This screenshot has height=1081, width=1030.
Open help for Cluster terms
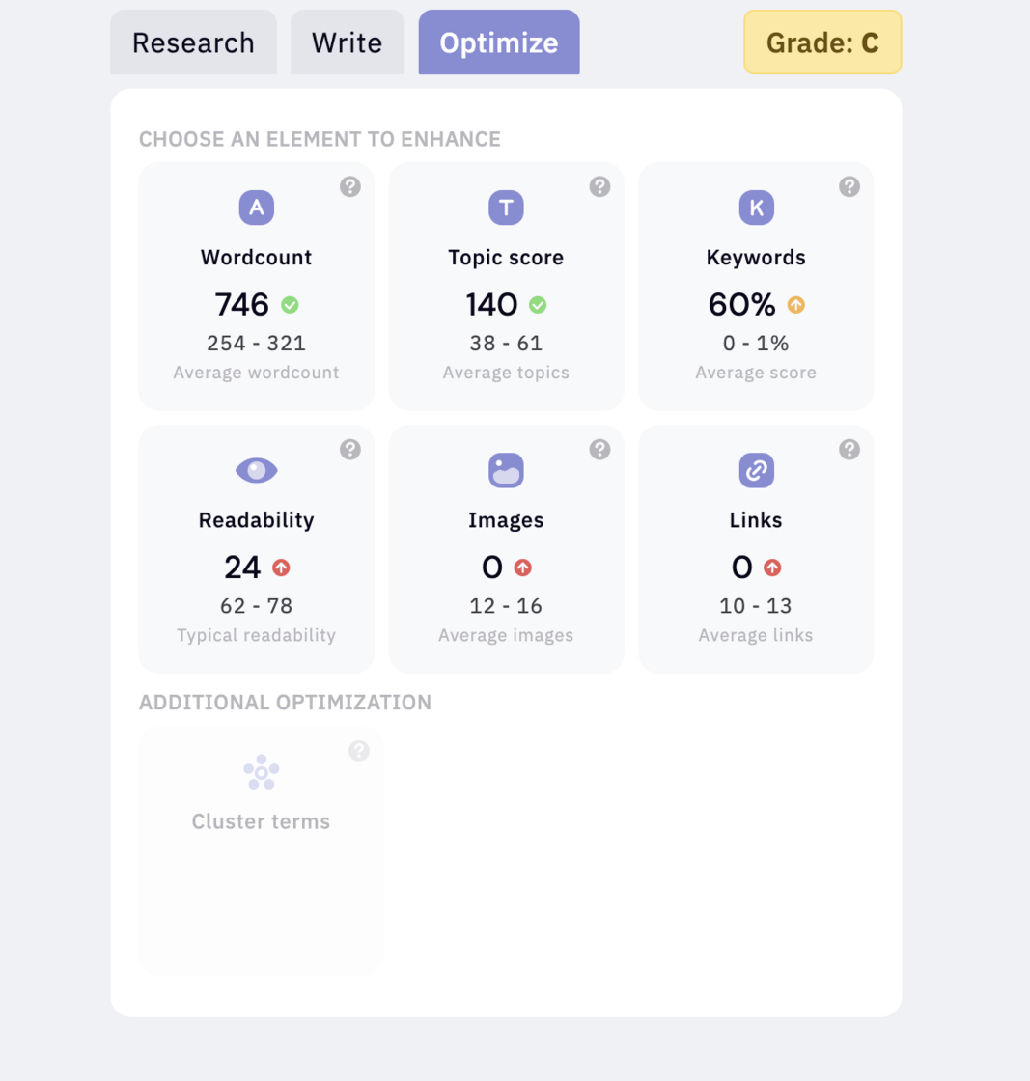click(x=358, y=751)
